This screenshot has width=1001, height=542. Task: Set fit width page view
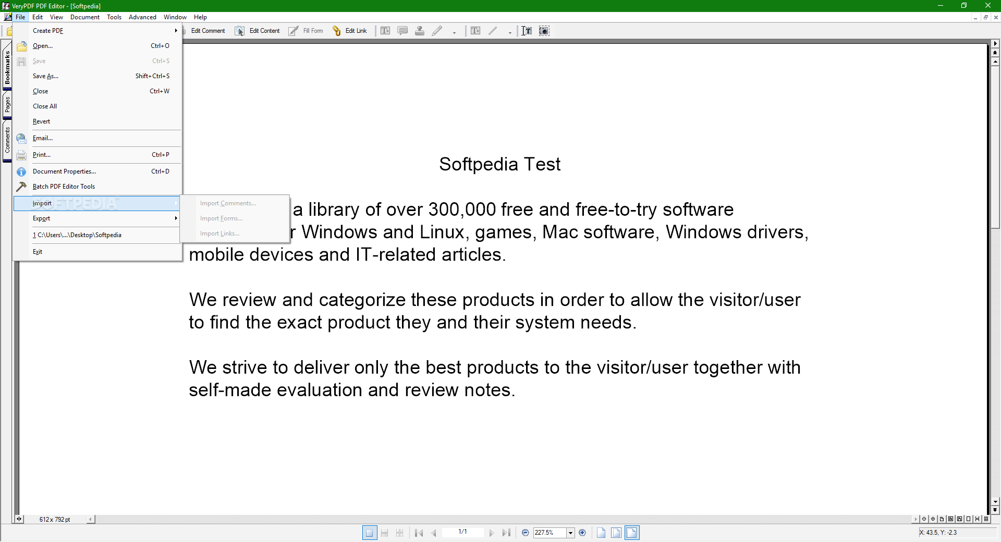point(632,533)
